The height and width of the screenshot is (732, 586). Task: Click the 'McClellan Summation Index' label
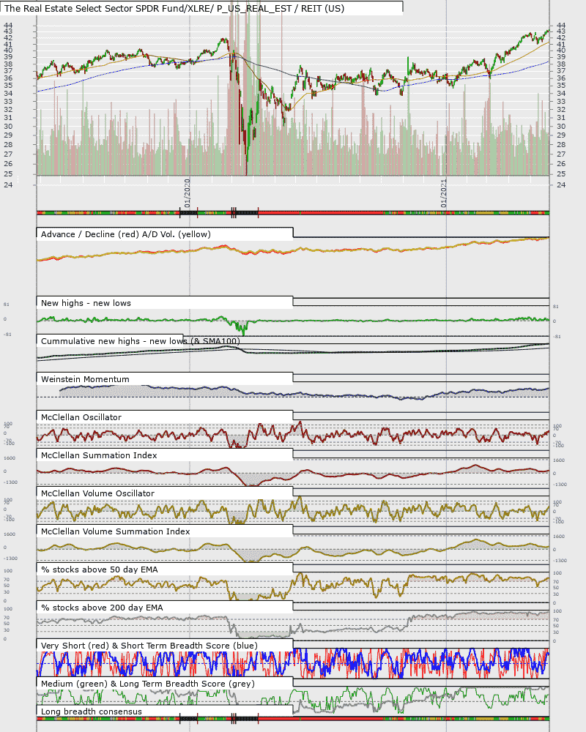99,455
